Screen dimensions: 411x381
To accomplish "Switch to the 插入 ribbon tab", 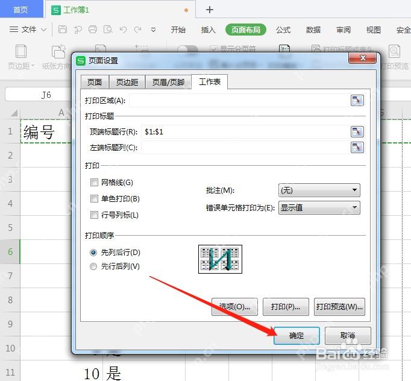I will (208, 30).
